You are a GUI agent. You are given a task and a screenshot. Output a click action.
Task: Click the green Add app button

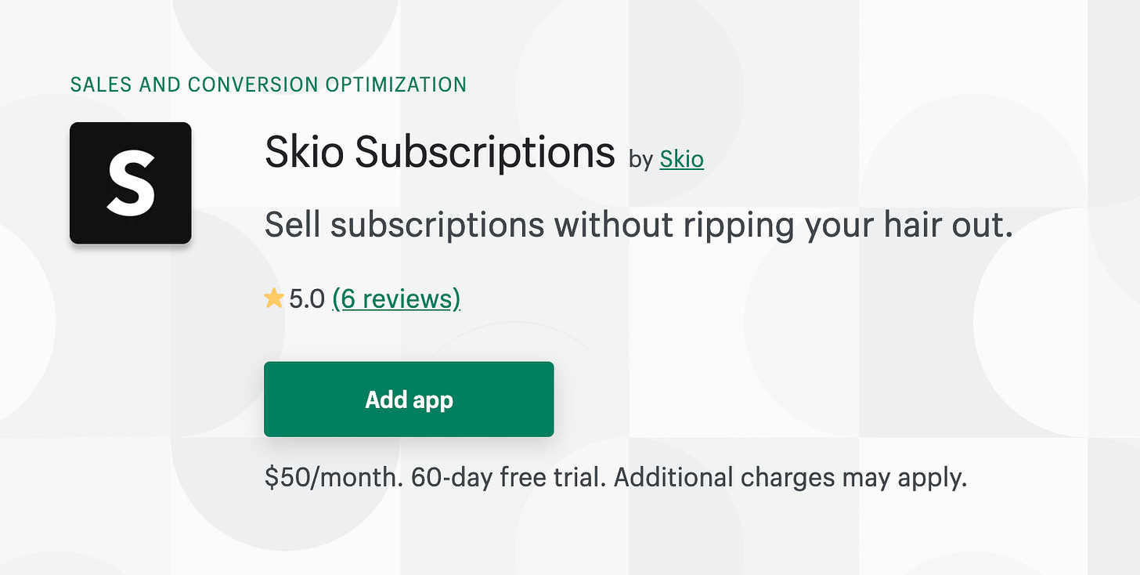pyautogui.click(x=409, y=400)
